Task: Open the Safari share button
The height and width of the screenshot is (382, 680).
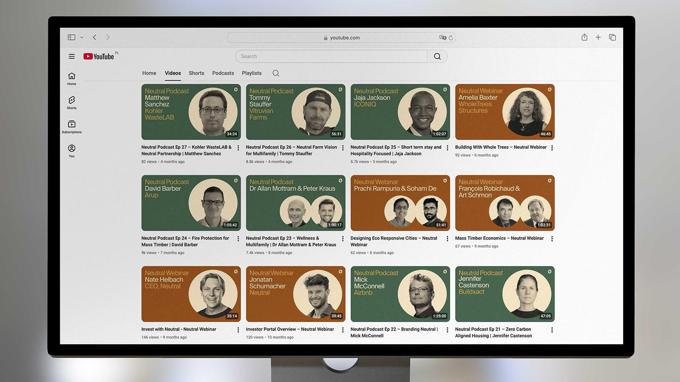Action: tap(584, 37)
